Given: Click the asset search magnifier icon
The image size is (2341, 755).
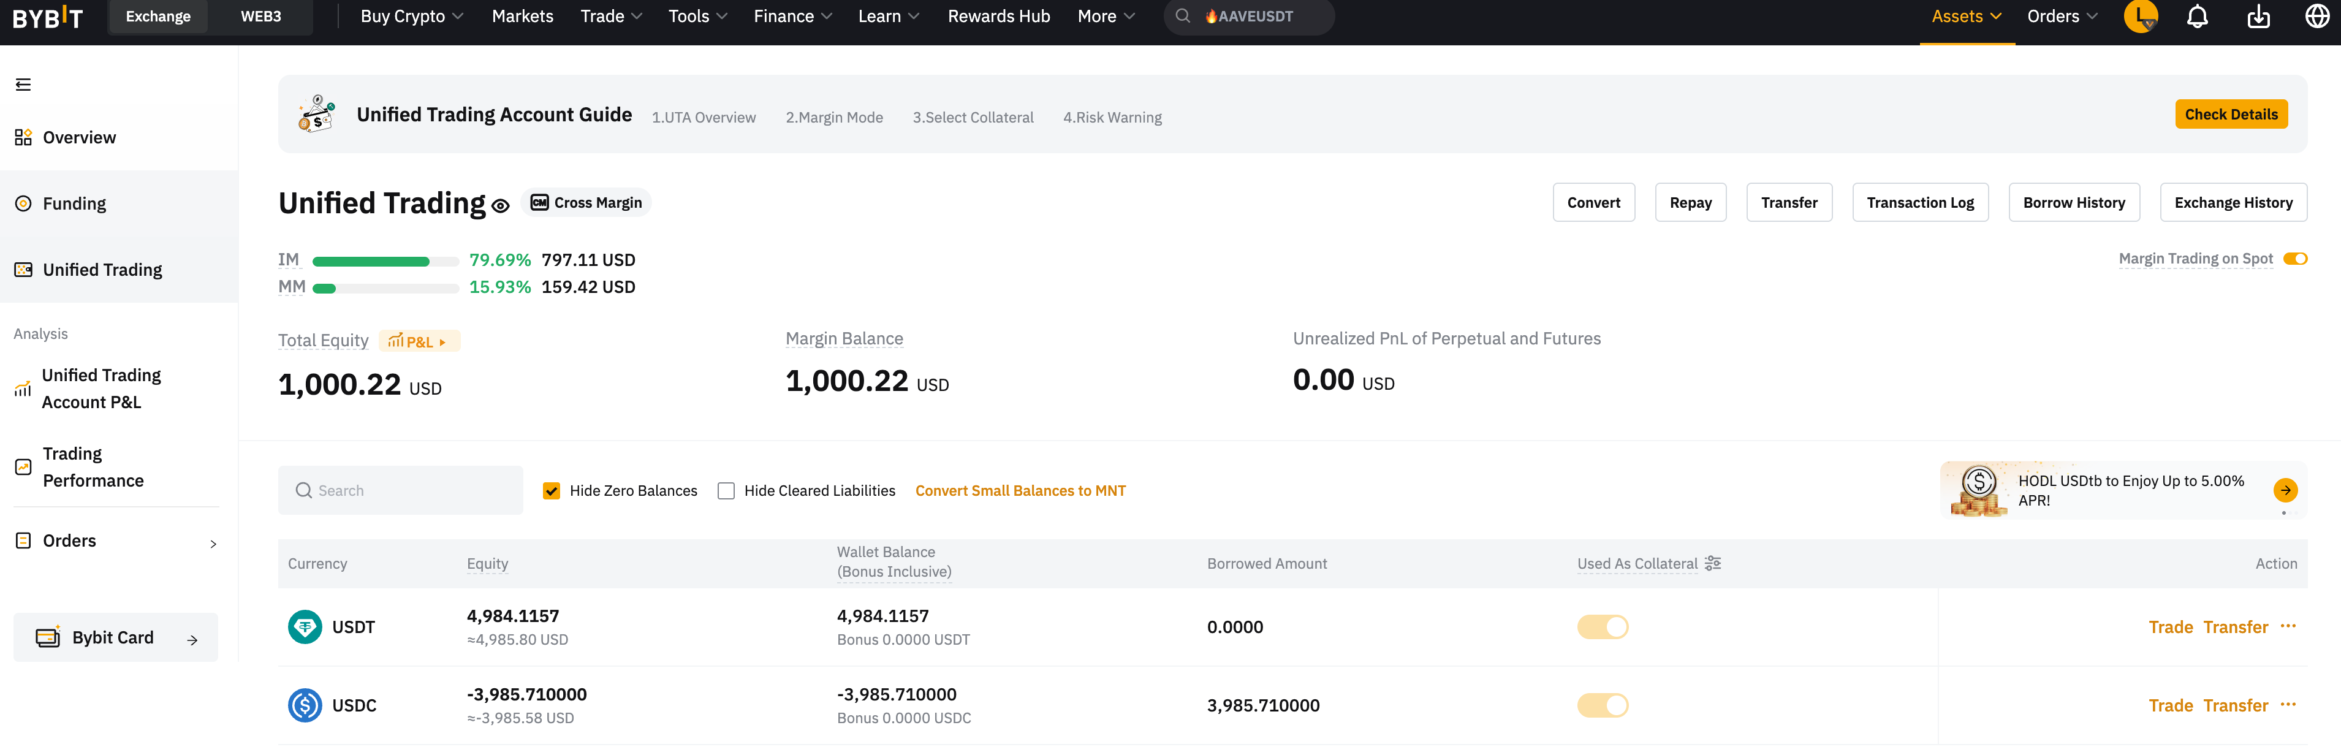Looking at the screenshot, I should [x=303, y=491].
